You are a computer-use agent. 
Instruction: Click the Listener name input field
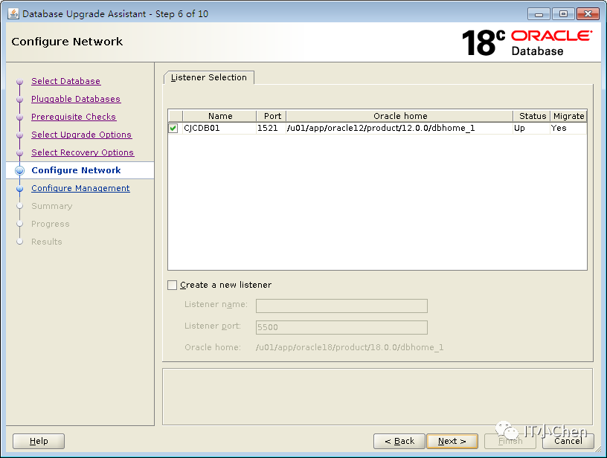[341, 306]
